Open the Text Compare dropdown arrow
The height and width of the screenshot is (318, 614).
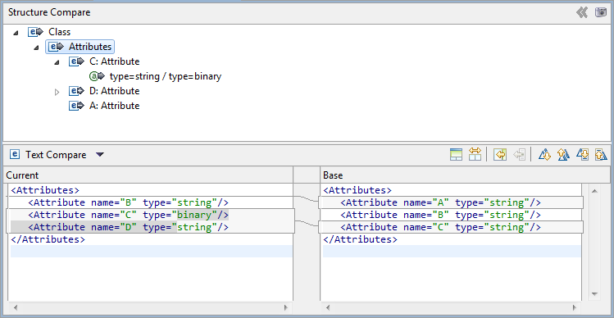(99, 155)
